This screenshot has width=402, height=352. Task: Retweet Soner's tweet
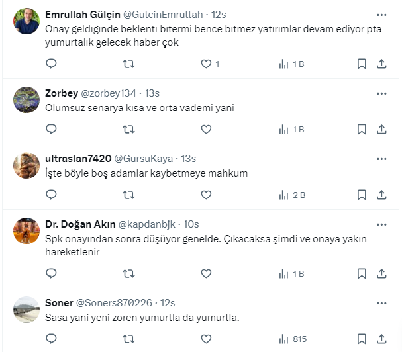coord(129,339)
